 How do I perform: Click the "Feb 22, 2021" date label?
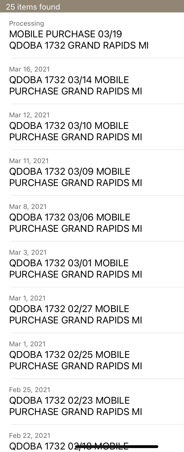point(30,436)
